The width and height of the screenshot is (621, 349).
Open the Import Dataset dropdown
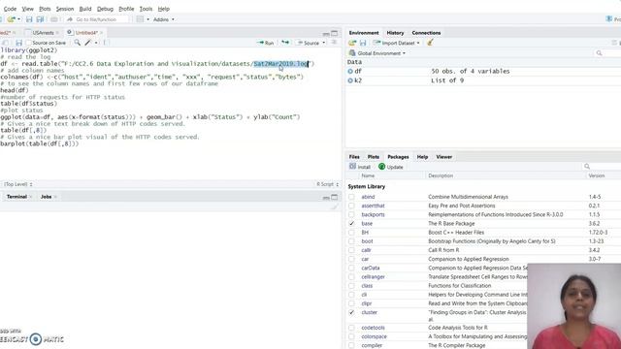(x=397, y=43)
